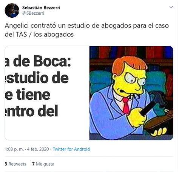Click the 'e tiene' headline line
Screen dimensions: 179x172
[28, 94]
